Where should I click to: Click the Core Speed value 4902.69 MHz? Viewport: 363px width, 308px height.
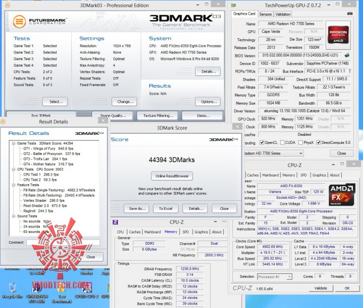coord(272,247)
